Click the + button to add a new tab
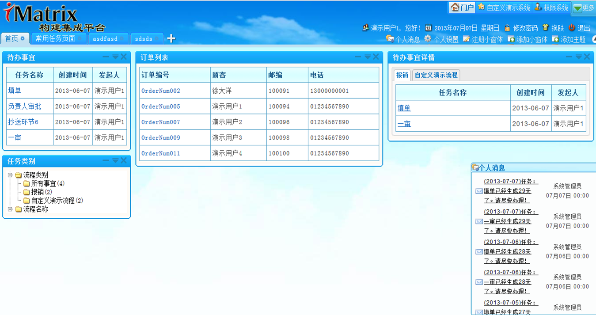Screen dimensions: 596x315 click(x=171, y=38)
